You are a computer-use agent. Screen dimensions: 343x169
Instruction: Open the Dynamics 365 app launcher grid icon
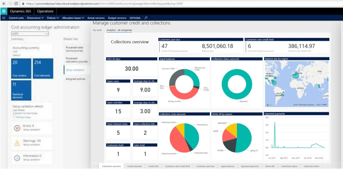pyautogui.click(x=4, y=11)
